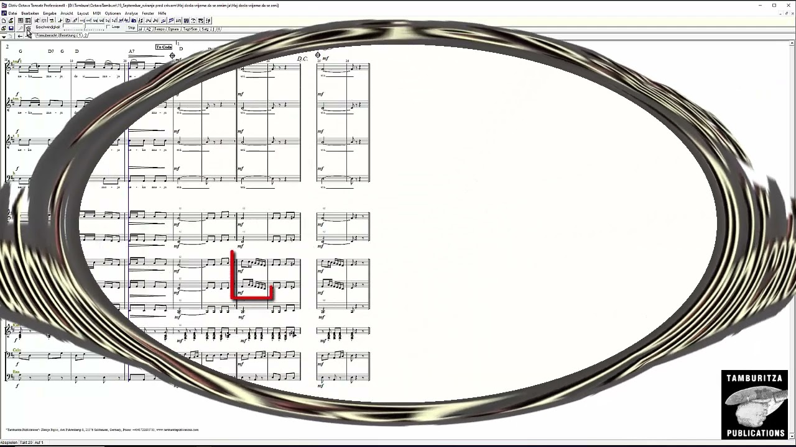This screenshot has width=796, height=447.
Task: Open the Datei menu
Action: (12, 13)
